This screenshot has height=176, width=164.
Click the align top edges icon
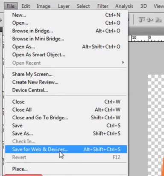point(142,20)
